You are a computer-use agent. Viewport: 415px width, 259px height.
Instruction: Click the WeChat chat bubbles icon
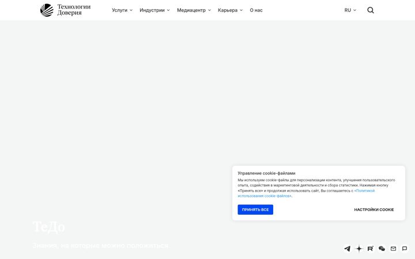[x=382, y=249]
